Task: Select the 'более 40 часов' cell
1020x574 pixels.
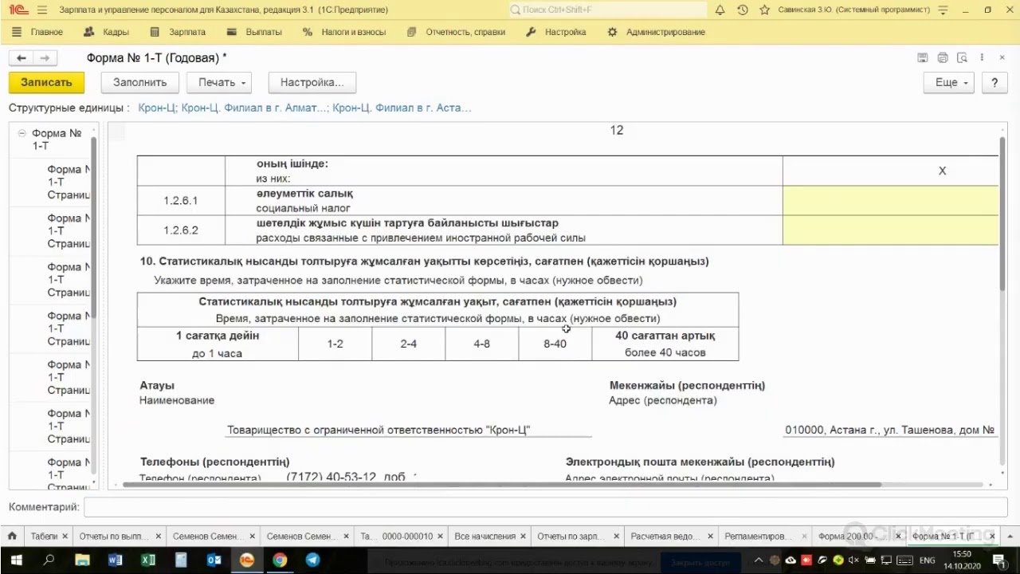Action: click(665, 344)
